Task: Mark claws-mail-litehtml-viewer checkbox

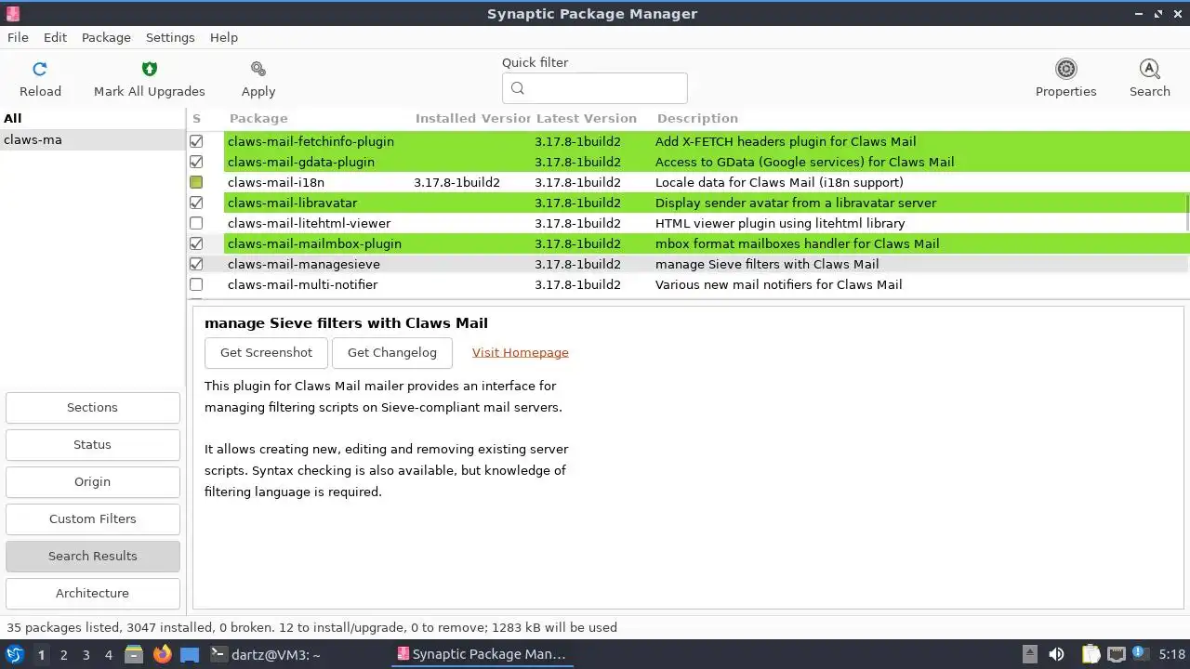Action: click(196, 223)
